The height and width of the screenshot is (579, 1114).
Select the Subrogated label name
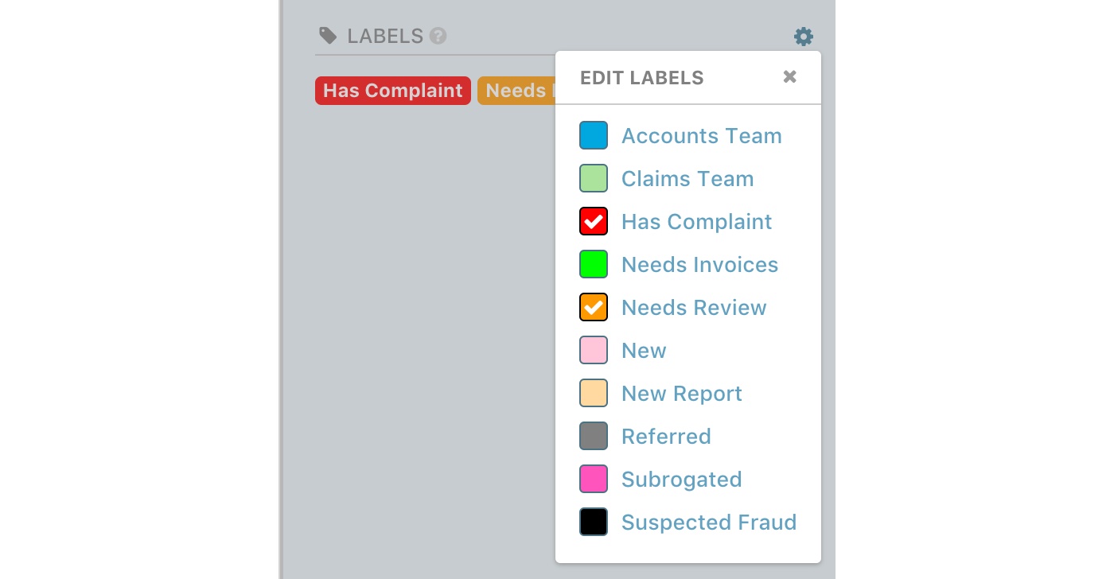[681, 480]
